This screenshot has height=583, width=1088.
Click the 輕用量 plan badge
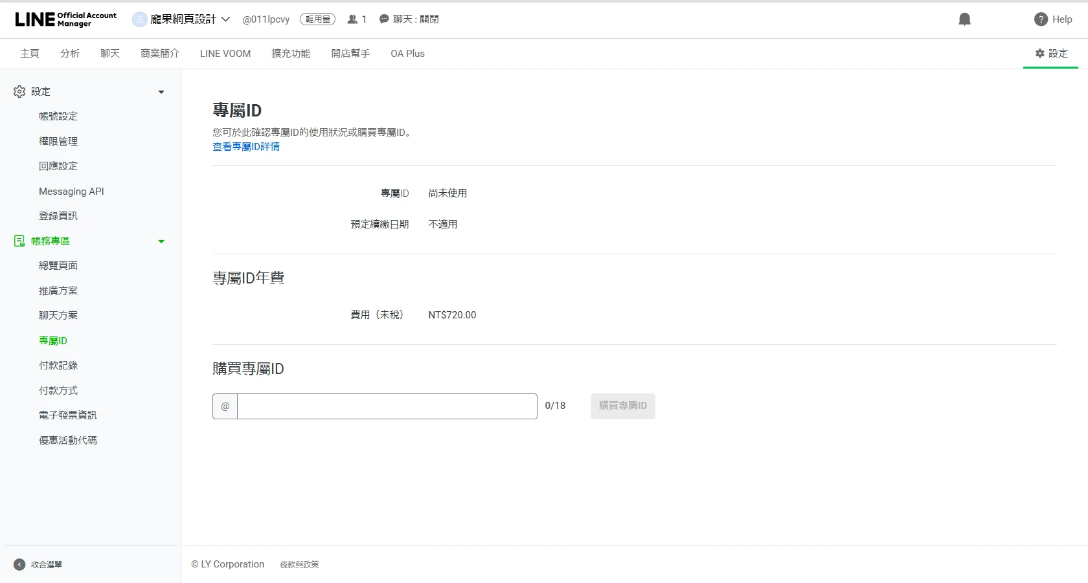(x=317, y=19)
